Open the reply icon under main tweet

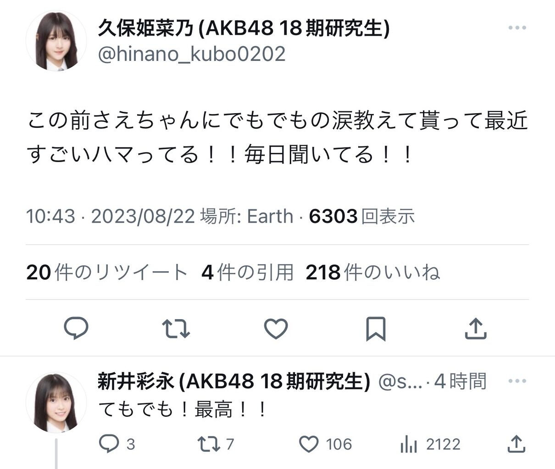point(76,328)
